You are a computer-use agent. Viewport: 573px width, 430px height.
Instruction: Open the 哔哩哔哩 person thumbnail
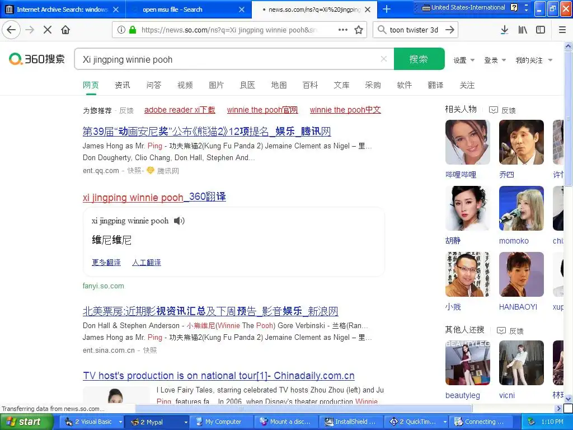[x=468, y=142]
